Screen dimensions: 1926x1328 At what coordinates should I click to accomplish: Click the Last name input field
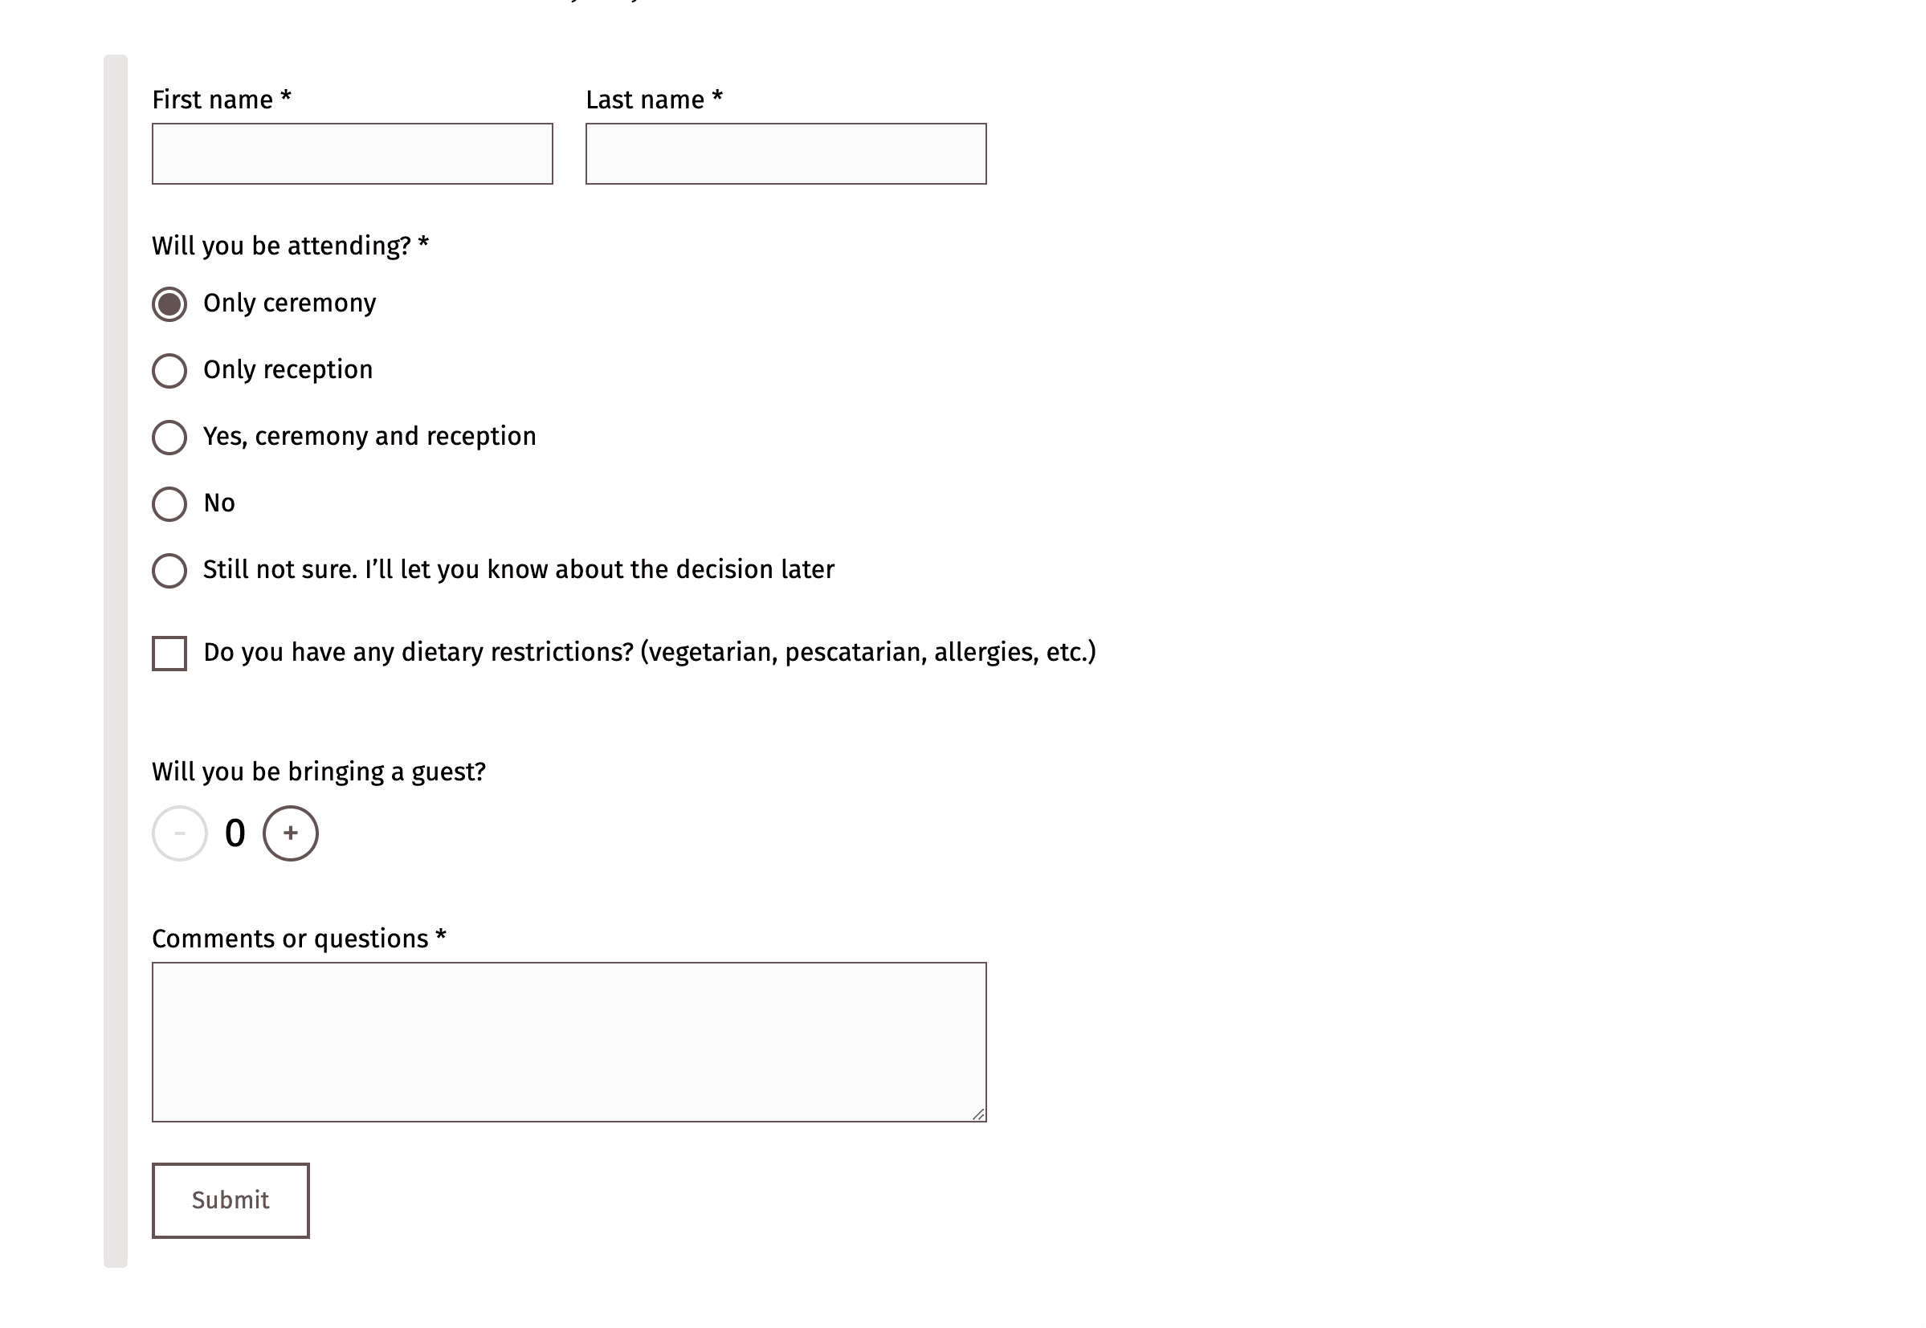coord(785,152)
